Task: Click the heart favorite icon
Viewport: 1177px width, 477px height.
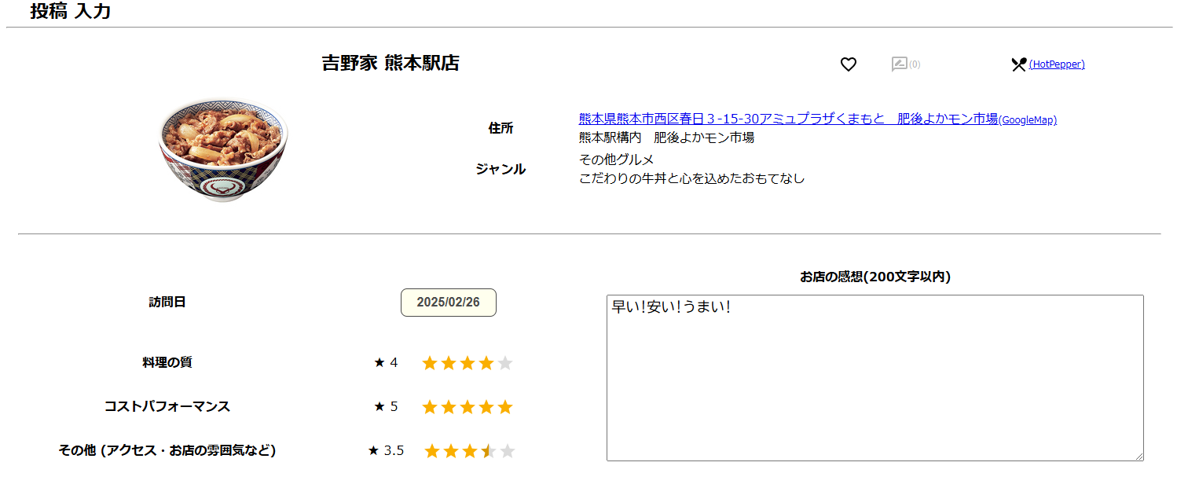Action: pyautogui.click(x=848, y=64)
